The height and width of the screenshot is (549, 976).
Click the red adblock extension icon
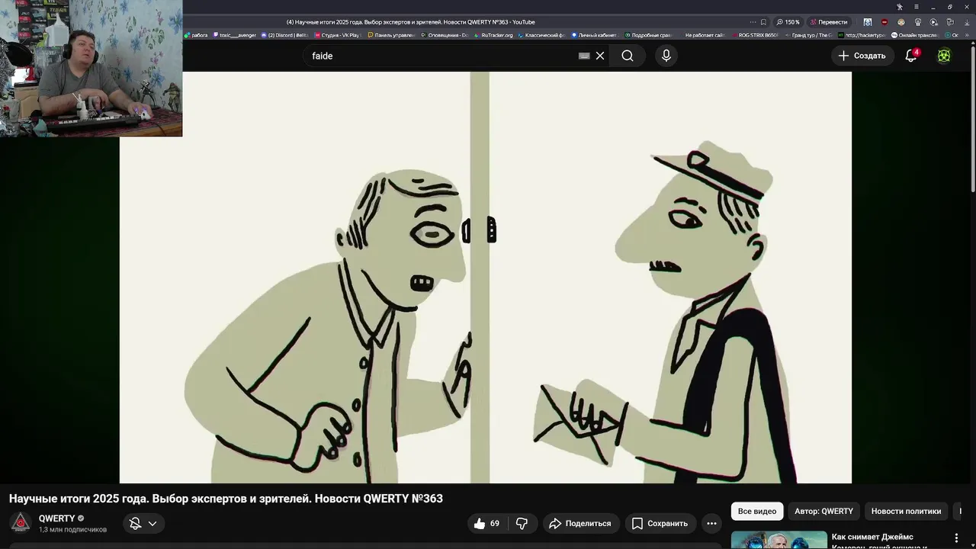tap(884, 22)
